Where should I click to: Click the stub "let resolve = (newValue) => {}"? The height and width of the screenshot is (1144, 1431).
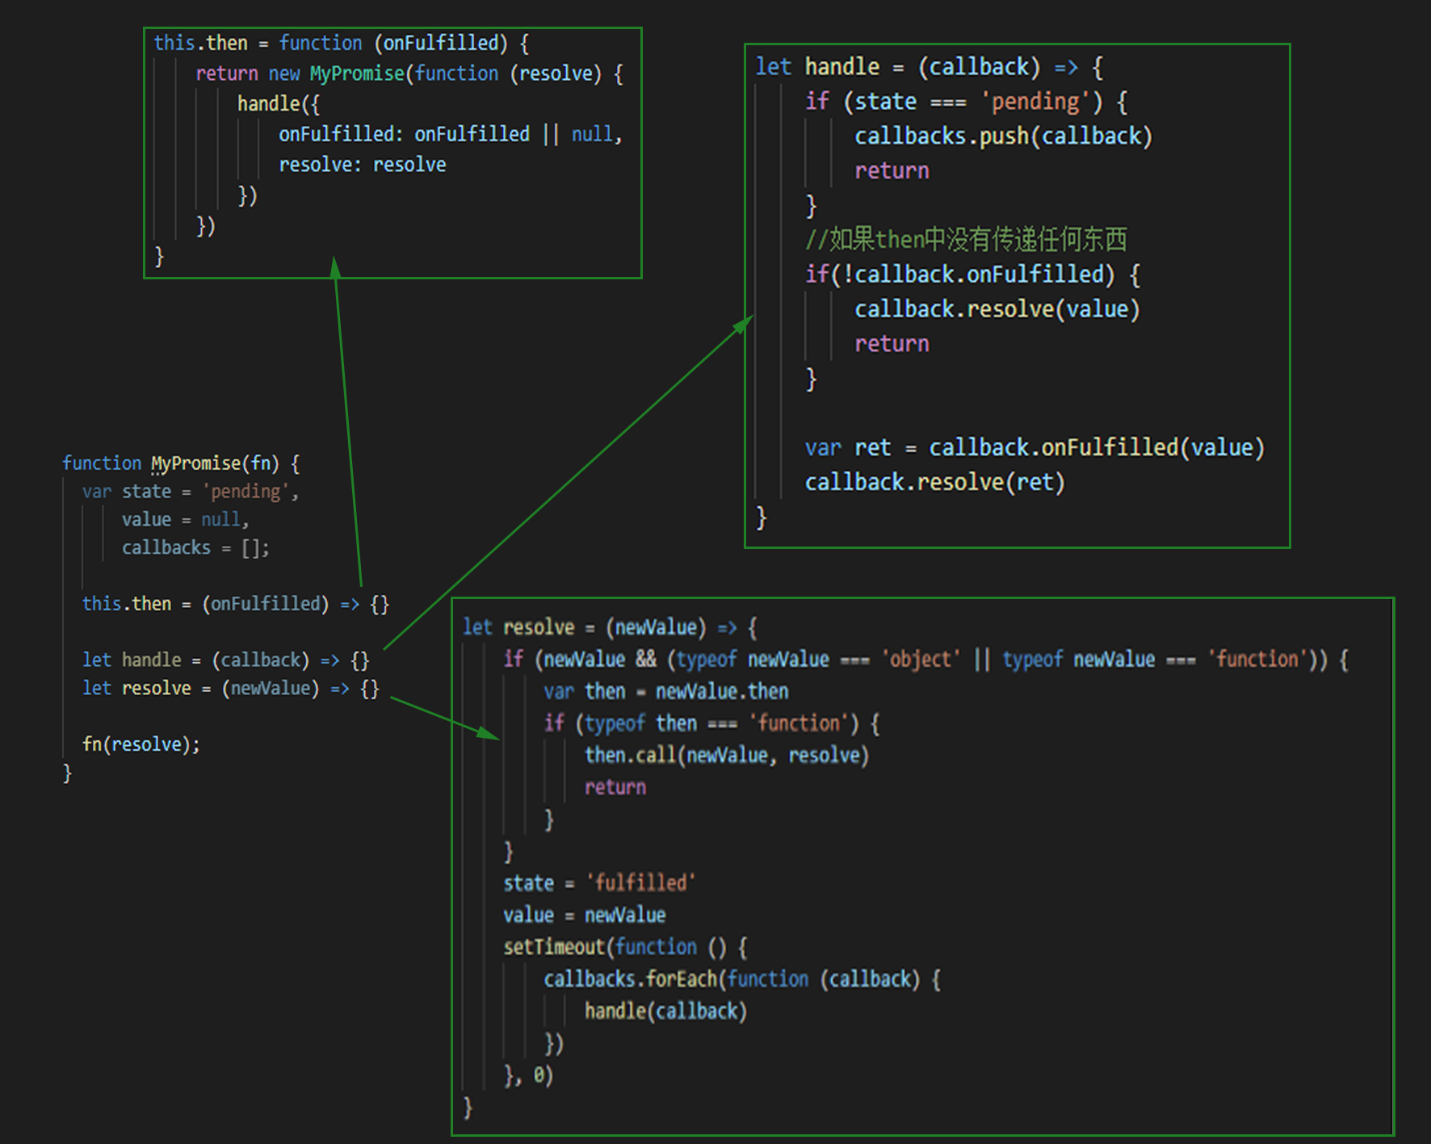(230, 689)
